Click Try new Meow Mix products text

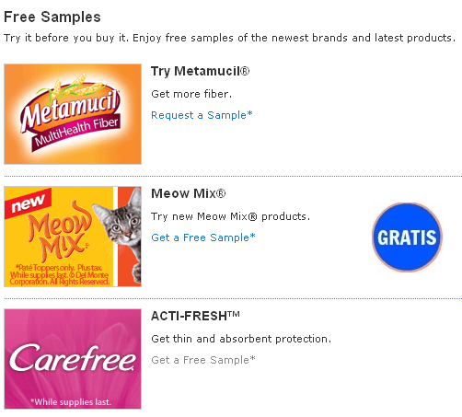coord(231,216)
